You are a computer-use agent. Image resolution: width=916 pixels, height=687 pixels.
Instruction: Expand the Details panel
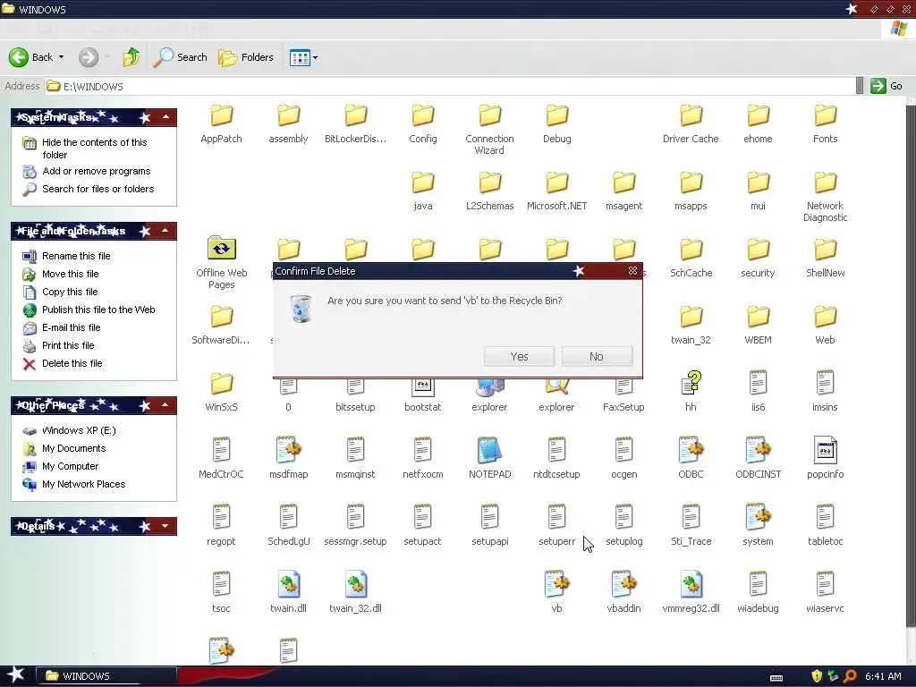pos(165,526)
